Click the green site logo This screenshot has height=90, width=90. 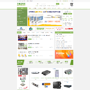point(21,4)
